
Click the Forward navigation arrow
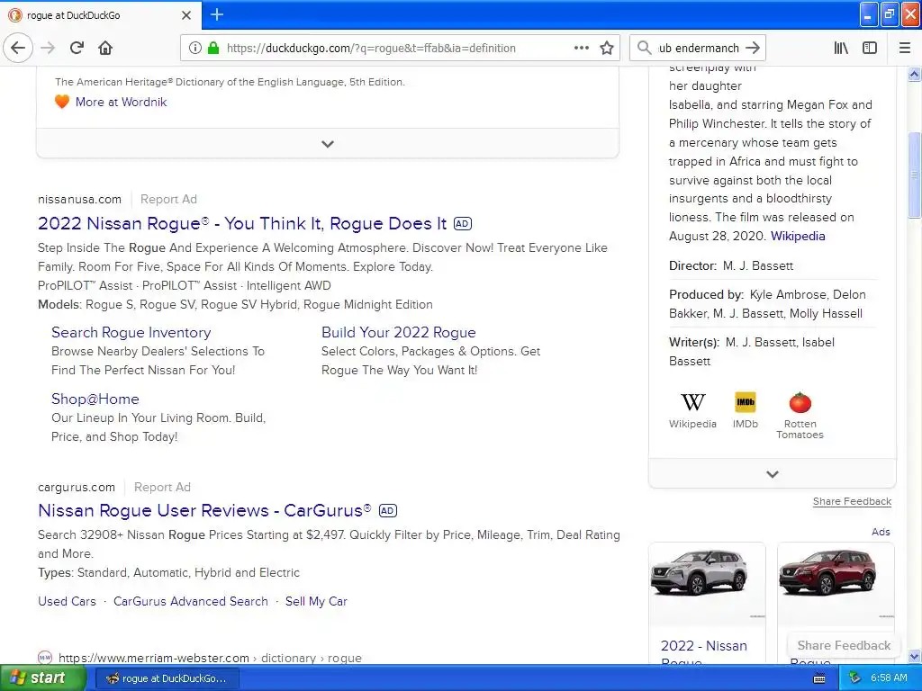(x=48, y=49)
